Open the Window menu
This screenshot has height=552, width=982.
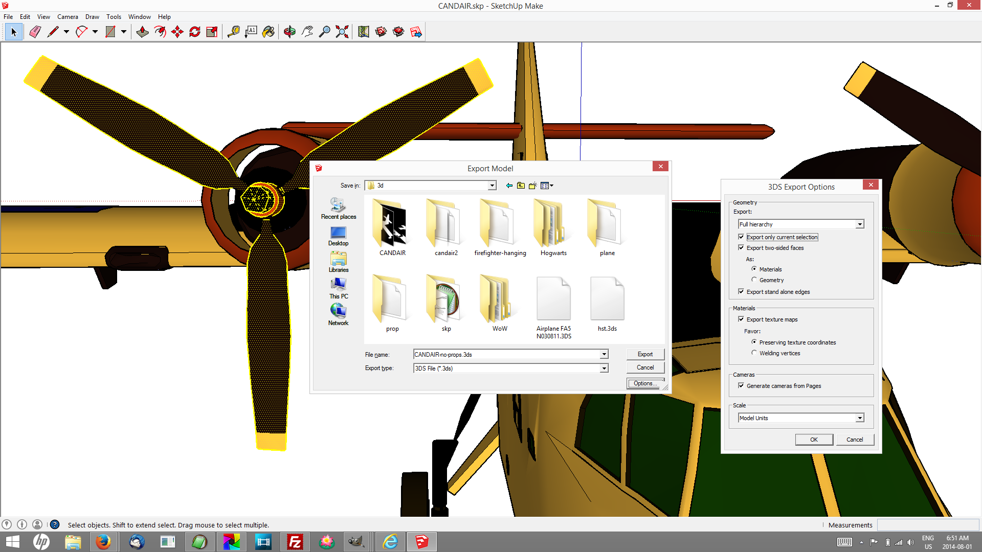[139, 16]
